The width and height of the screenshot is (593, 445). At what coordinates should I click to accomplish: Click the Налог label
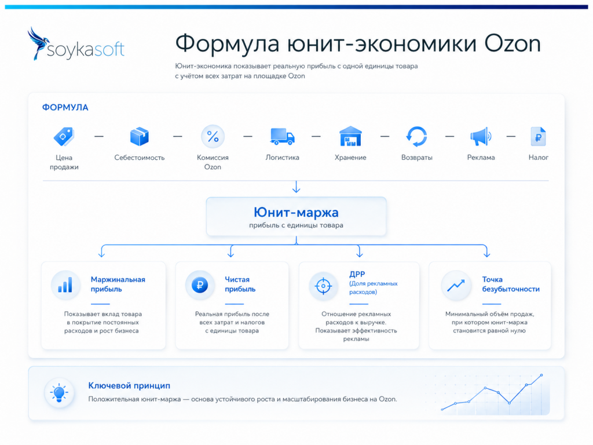point(538,158)
